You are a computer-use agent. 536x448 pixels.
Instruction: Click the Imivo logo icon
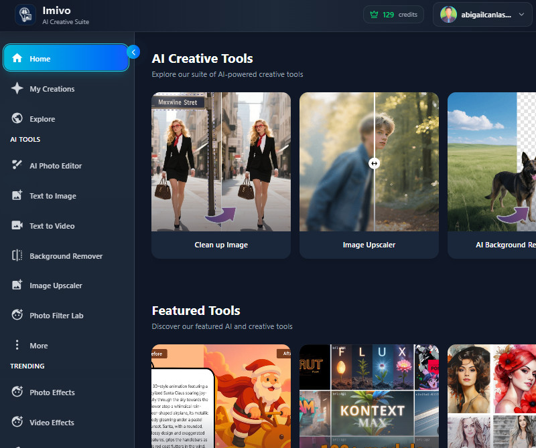tap(25, 15)
